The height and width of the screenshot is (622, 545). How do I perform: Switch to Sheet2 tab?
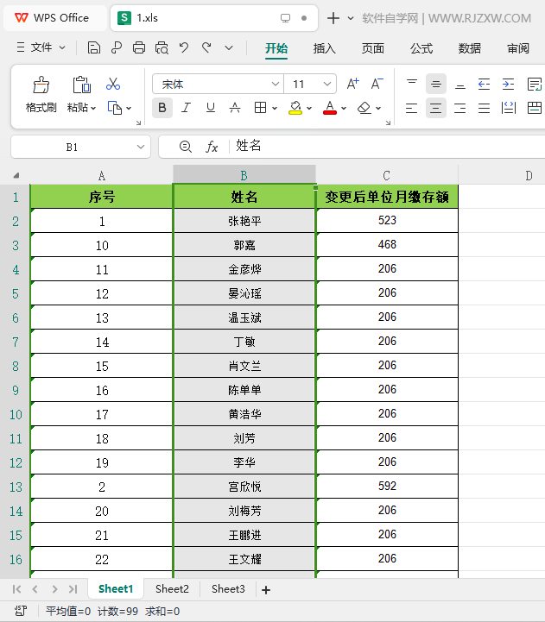[x=172, y=588]
